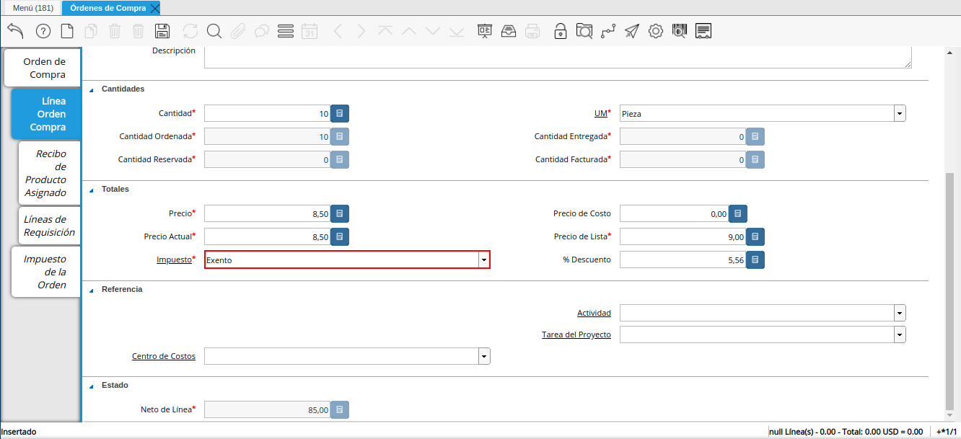The height and width of the screenshot is (439, 961).
Task: Create a new record with blank page icon
Action: (x=67, y=31)
